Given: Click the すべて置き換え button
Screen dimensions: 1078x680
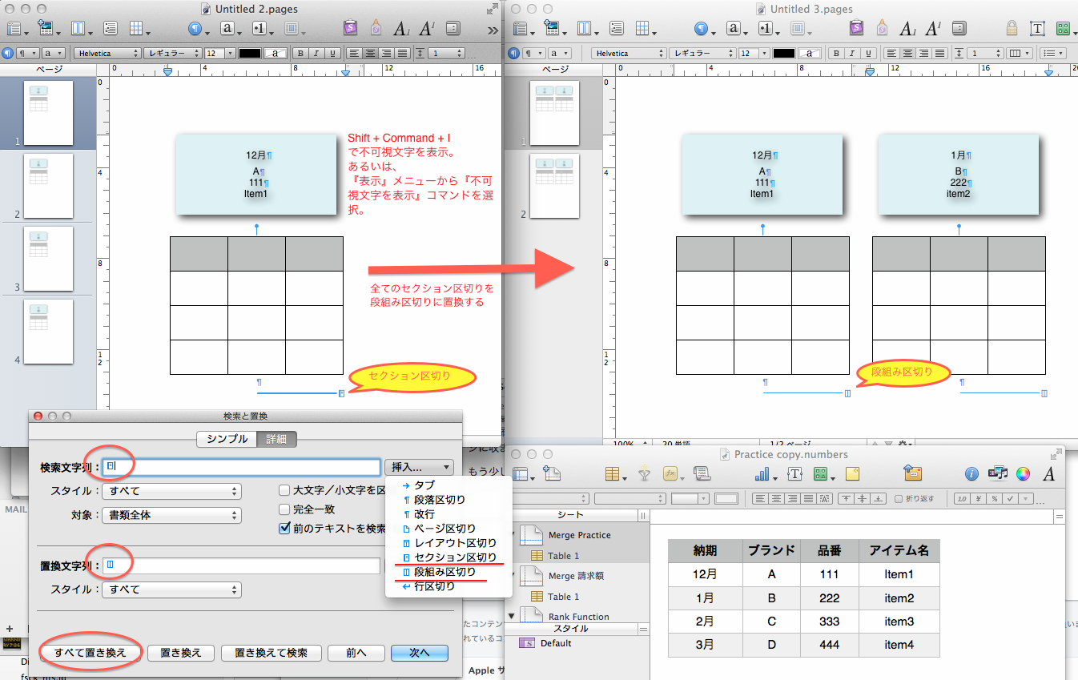Looking at the screenshot, I should pyautogui.click(x=90, y=653).
